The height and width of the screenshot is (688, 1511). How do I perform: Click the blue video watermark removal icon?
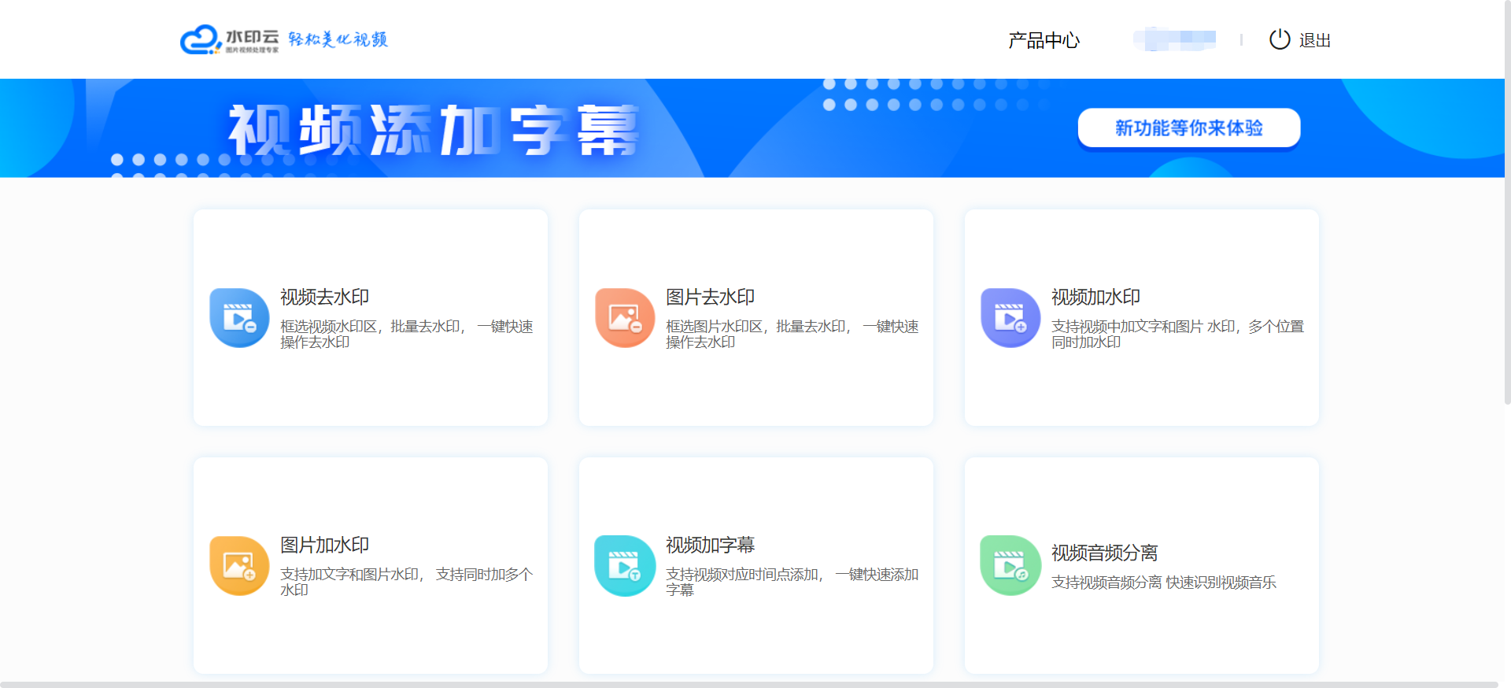coord(239,318)
